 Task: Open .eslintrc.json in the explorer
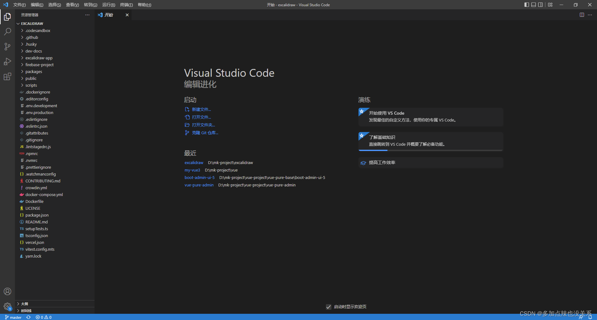coord(54,126)
